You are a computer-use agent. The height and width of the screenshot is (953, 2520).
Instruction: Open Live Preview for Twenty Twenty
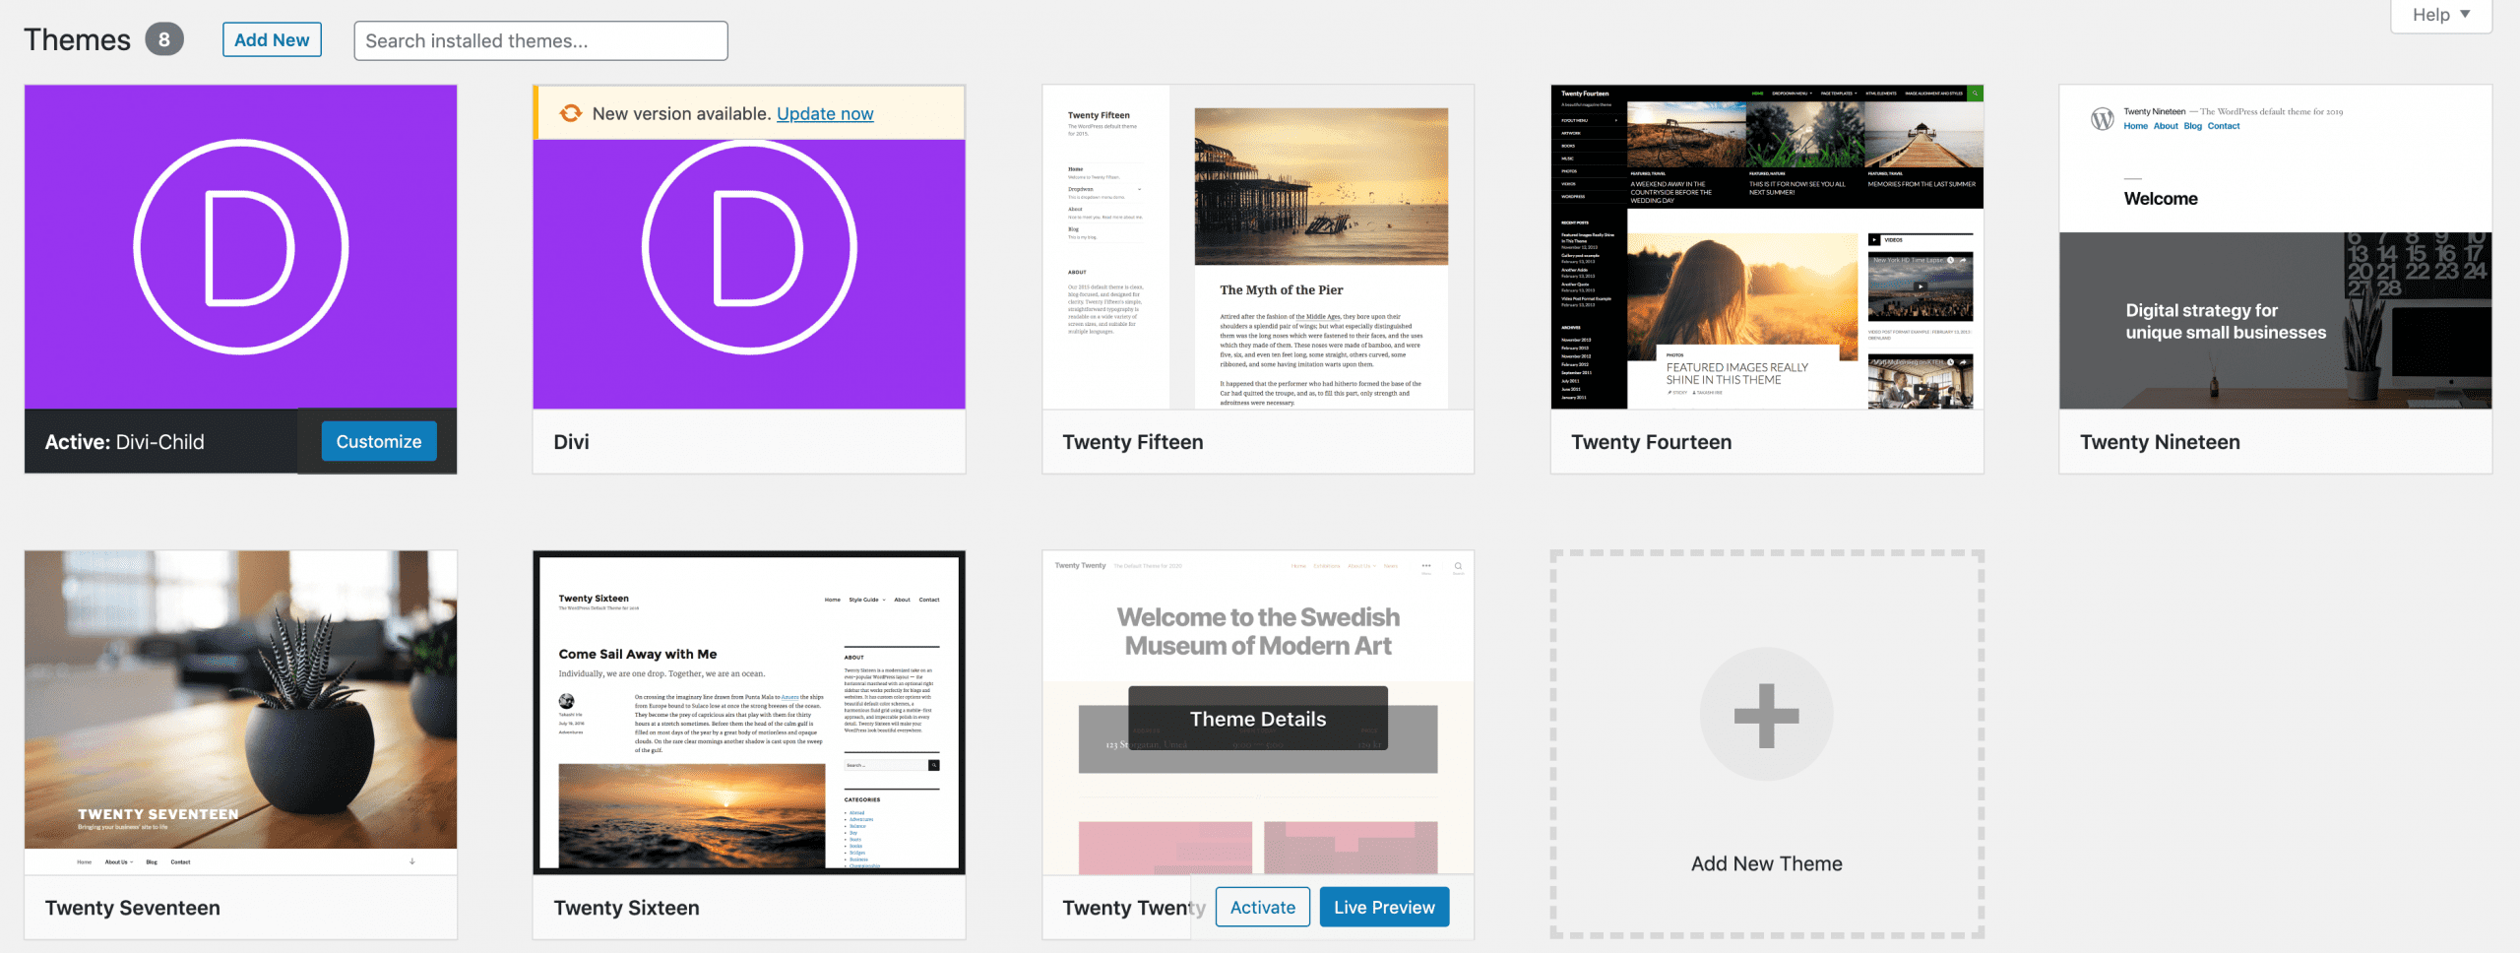point(1384,907)
